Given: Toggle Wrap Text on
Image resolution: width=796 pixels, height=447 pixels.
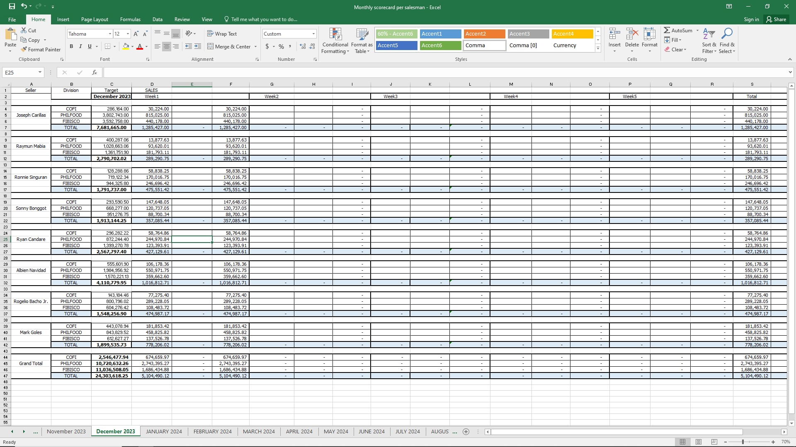Looking at the screenshot, I should click(222, 34).
